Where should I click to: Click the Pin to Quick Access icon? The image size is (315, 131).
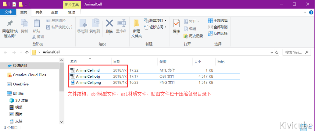click(x=10, y=24)
